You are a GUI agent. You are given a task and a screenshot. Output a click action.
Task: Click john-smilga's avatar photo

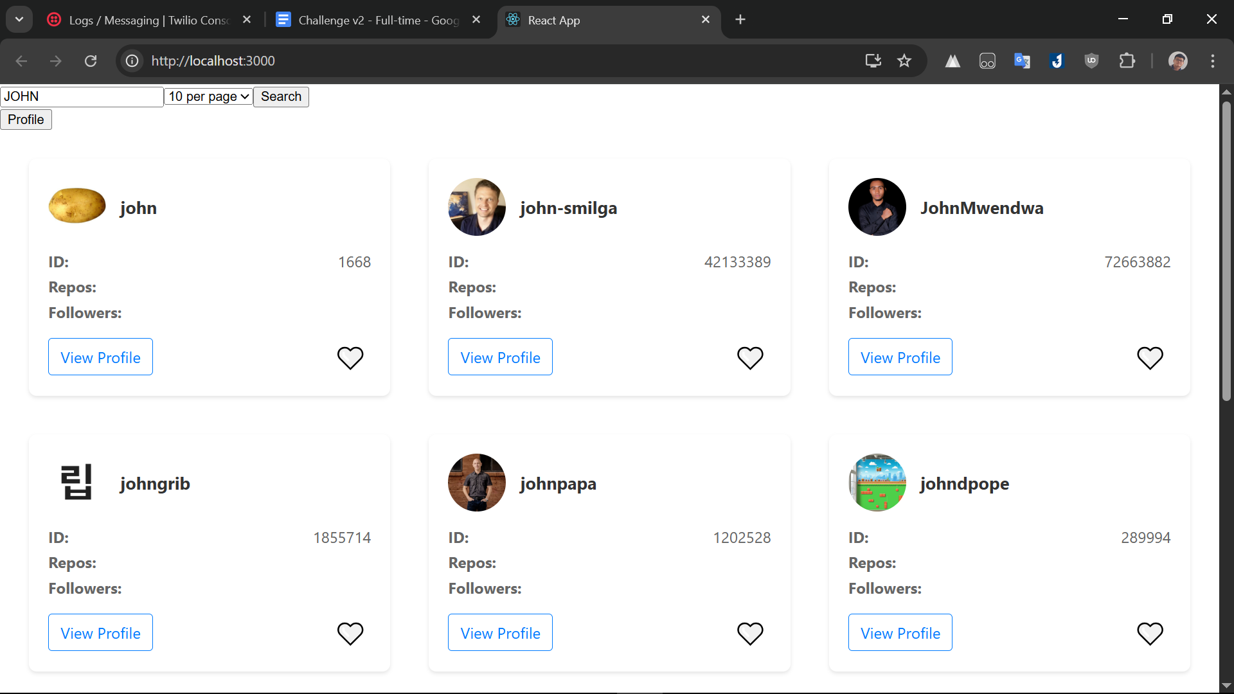[477, 207]
